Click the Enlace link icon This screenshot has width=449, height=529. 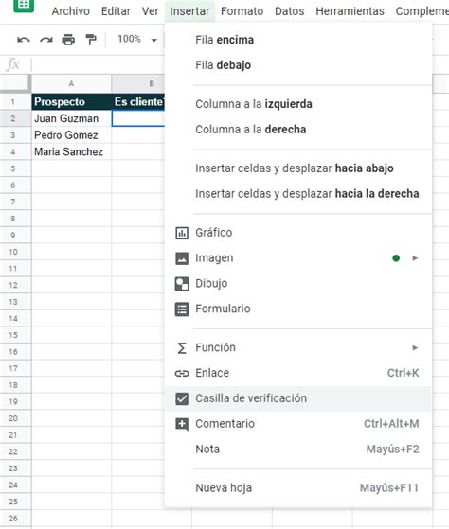tap(182, 373)
